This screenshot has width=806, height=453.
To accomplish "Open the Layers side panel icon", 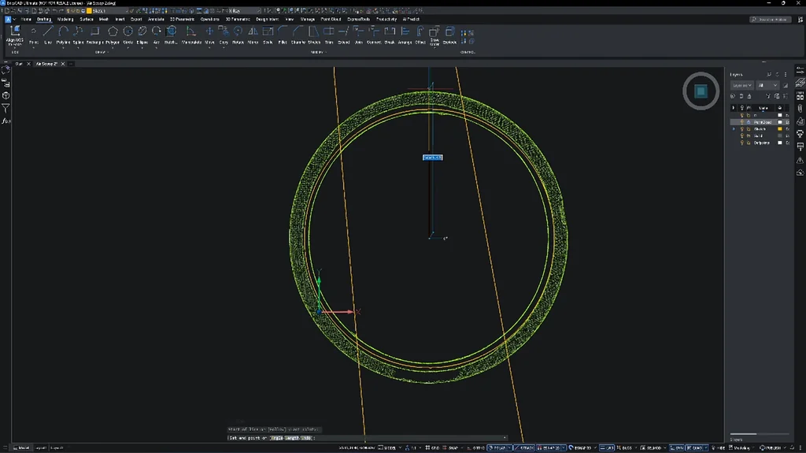I will pyautogui.click(x=800, y=83).
